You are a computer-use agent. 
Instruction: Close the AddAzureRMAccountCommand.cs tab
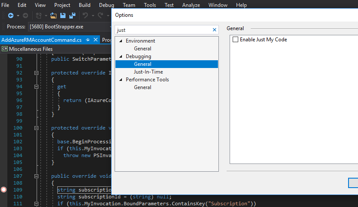(96, 40)
